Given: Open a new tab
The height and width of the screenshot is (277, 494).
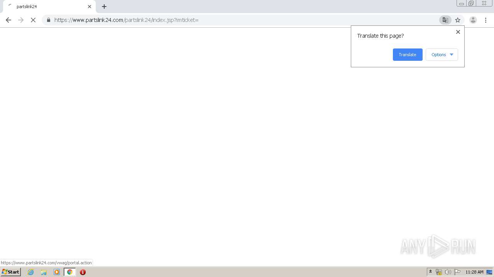Looking at the screenshot, I should 104,7.
